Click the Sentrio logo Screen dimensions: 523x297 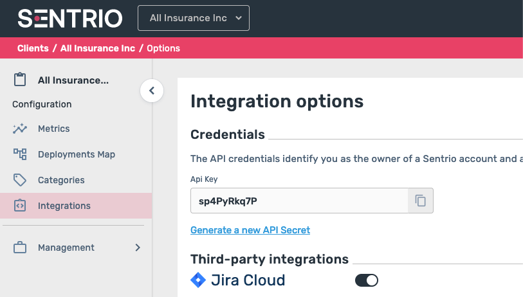(x=69, y=19)
